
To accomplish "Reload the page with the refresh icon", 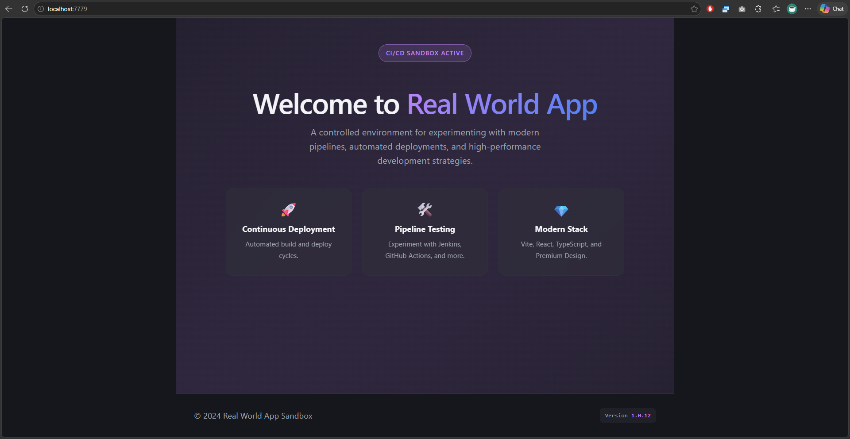I will (x=25, y=9).
